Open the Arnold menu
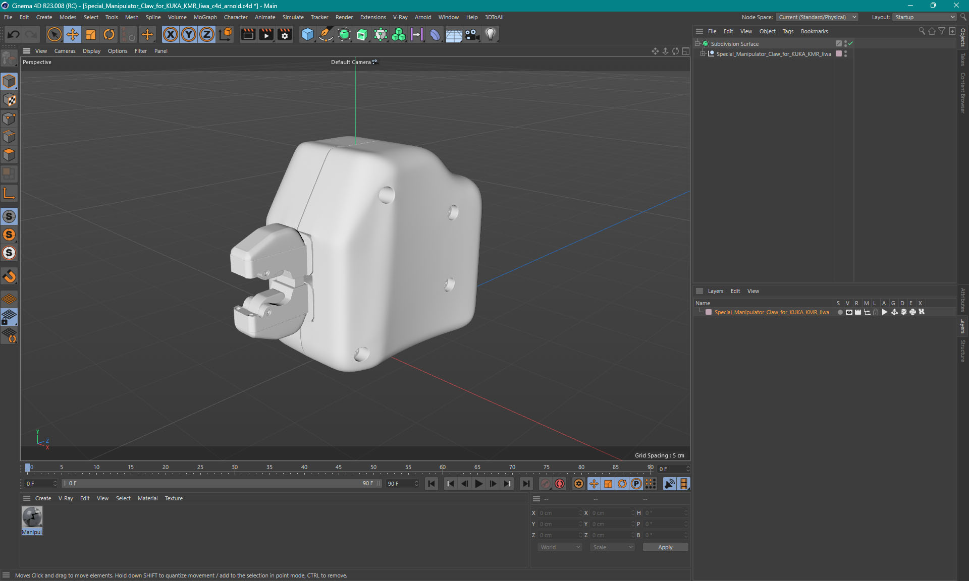 point(423,17)
